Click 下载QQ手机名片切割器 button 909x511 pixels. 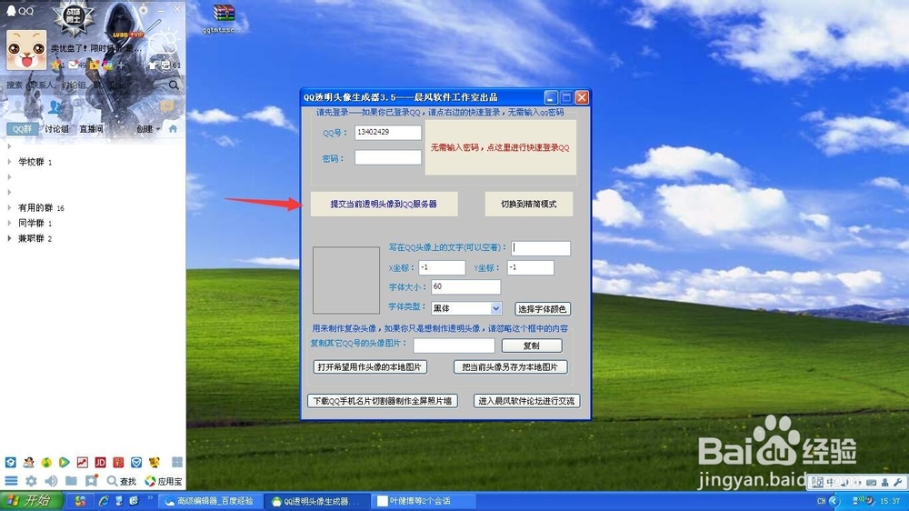point(383,401)
